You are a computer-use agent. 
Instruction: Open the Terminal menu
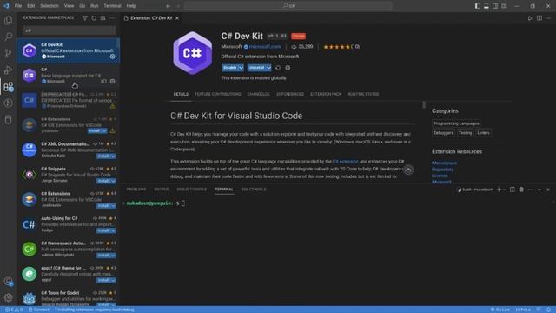click(112, 6)
